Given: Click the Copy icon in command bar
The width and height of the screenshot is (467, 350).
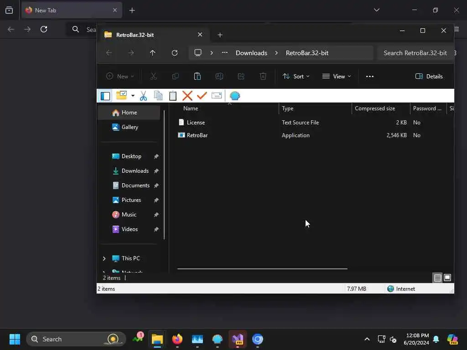Looking at the screenshot, I should [176, 77].
